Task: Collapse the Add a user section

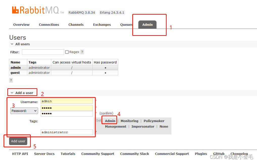Action: (x=11, y=92)
